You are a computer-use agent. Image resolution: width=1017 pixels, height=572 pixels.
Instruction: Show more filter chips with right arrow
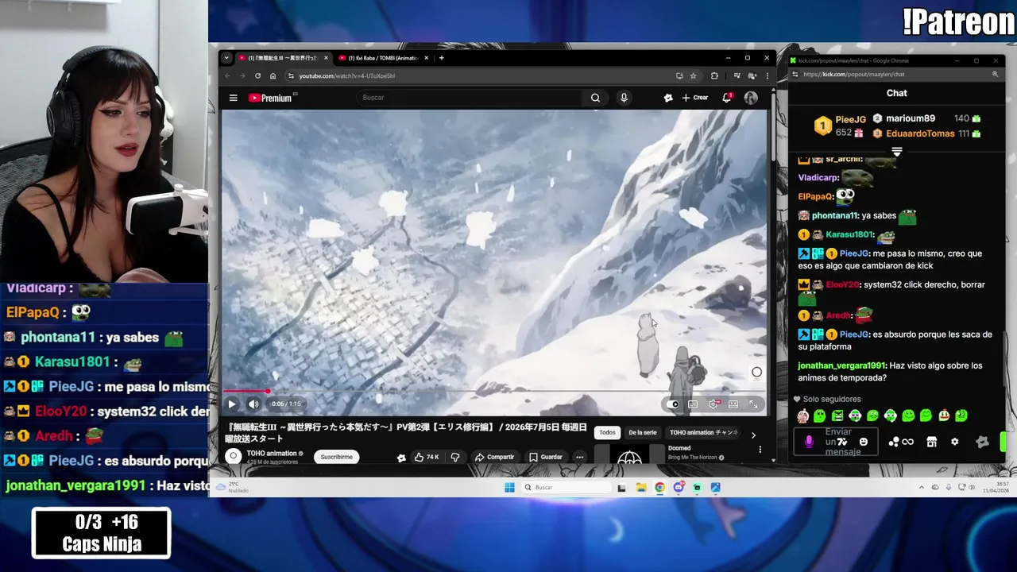753,435
